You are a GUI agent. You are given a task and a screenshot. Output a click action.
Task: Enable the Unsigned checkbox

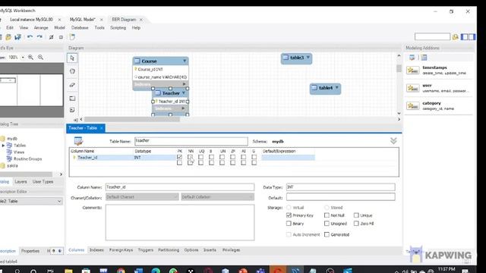[327, 223]
